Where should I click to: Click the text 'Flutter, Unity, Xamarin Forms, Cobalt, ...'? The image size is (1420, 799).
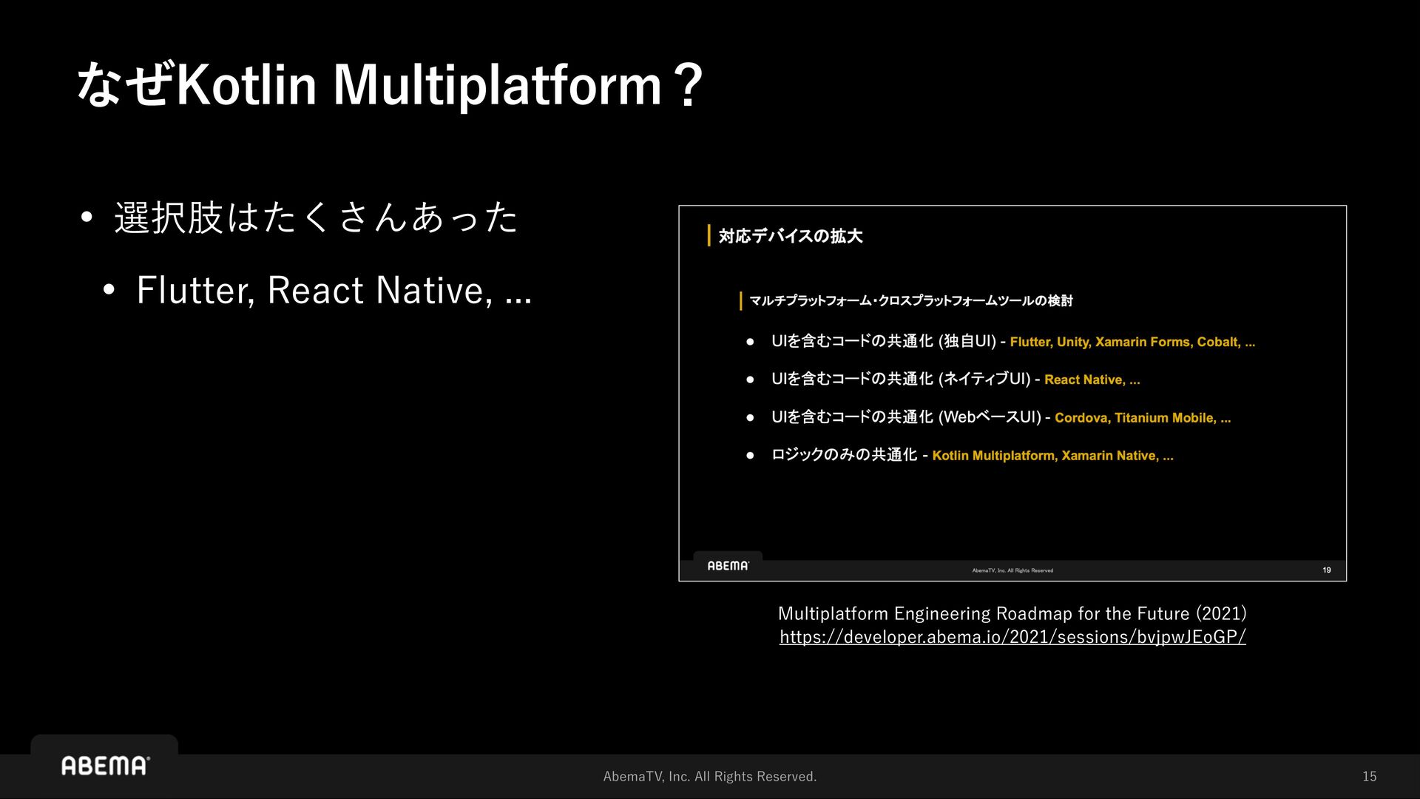click(1132, 342)
